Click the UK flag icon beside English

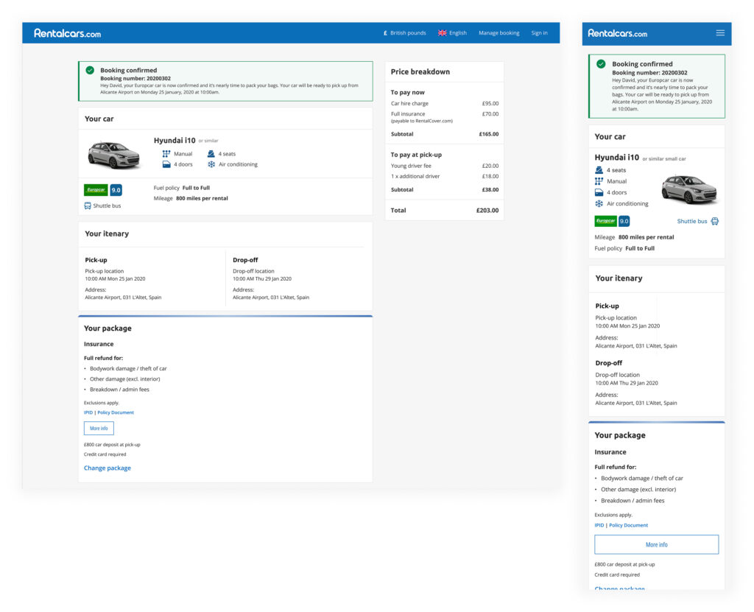(443, 33)
